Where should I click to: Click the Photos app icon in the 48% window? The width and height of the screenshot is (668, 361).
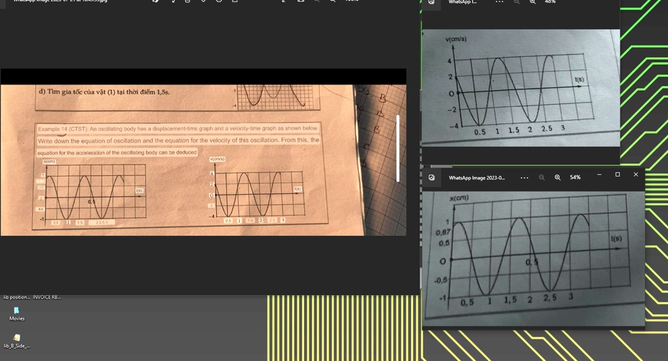point(432,2)
